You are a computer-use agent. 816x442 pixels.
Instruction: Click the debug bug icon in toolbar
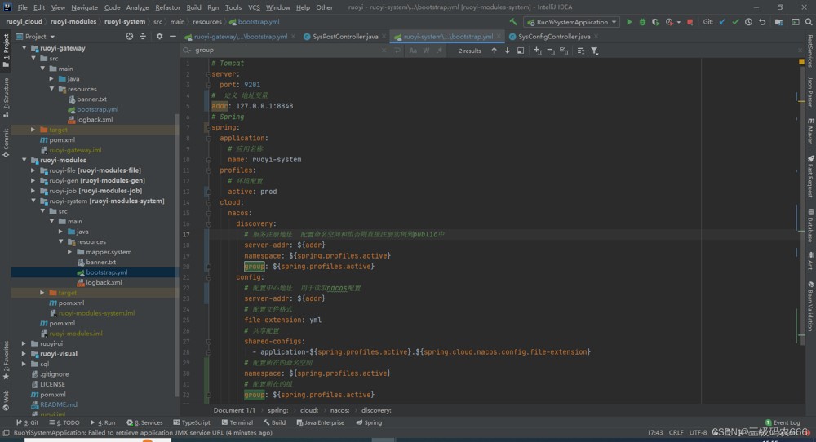click(642, 22)
